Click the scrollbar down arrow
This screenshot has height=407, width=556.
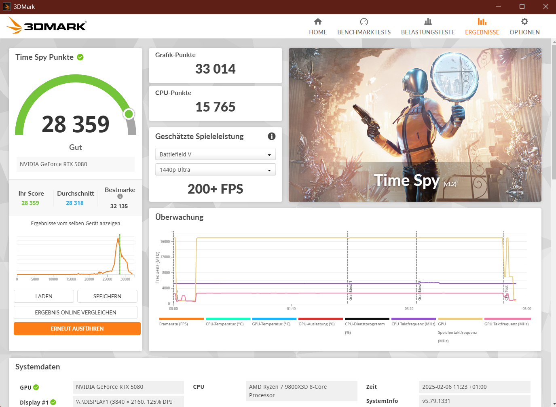click(x=554, y=404)
